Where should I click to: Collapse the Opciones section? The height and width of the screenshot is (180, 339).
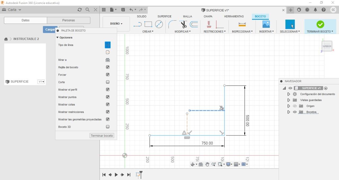point(57,38)
